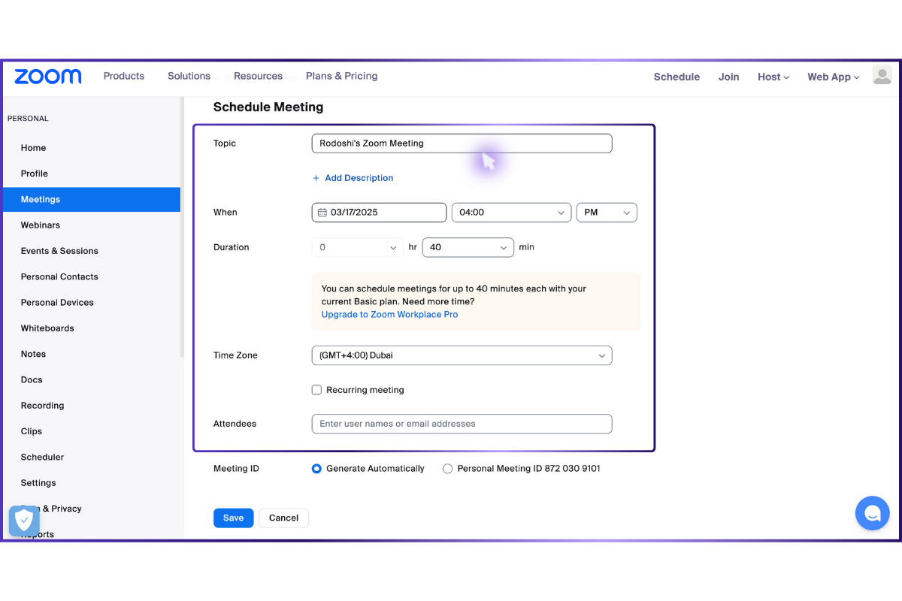Click the sidebar scrollbar
The height and width of the screenshot is (601, 902).
click(x=183, y=228)
